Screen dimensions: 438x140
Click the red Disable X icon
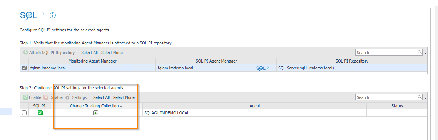[46, 97]
